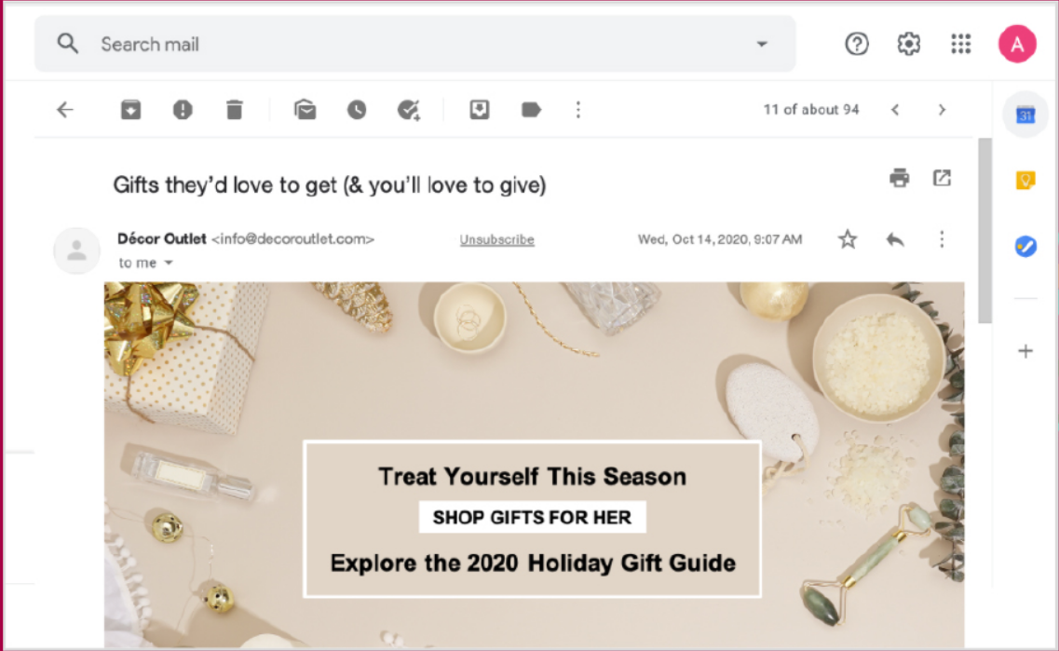Open the Move to inbox icon
This screenshot has height=651, width=1059.
point(480,109)
